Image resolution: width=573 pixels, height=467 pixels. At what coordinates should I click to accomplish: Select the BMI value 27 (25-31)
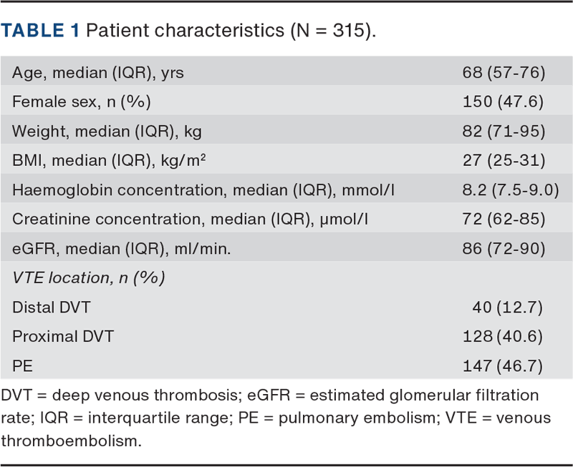point(504,160)
